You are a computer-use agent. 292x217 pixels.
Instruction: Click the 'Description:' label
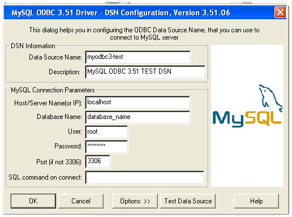tap(65, 72)
